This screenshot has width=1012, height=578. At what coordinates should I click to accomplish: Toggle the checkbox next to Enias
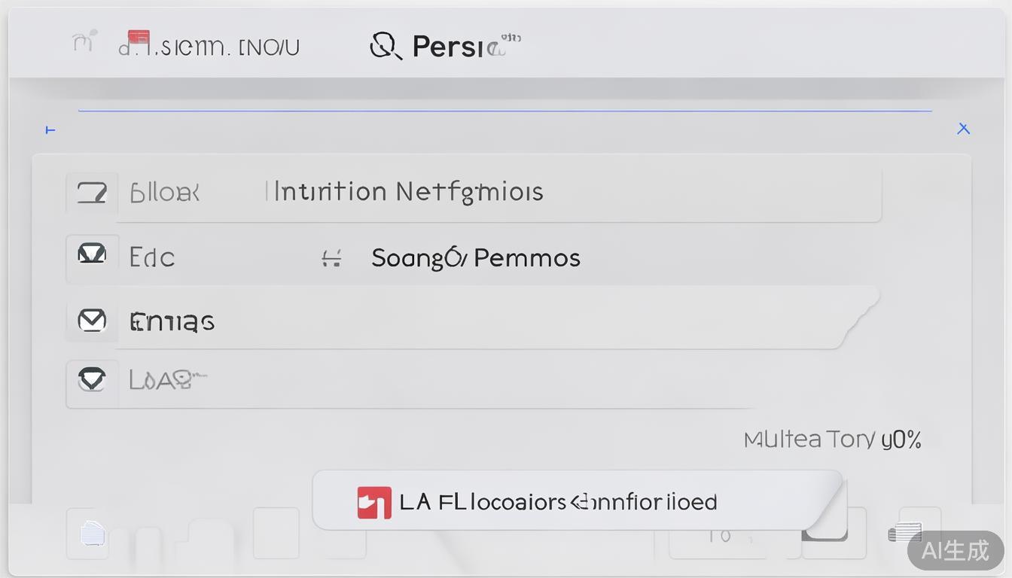92,321
